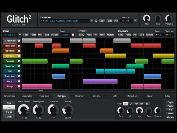Click the dice icon next to Delay
Image resolution: width=177 pixels, height=133 pixels.
coord(19,86)
